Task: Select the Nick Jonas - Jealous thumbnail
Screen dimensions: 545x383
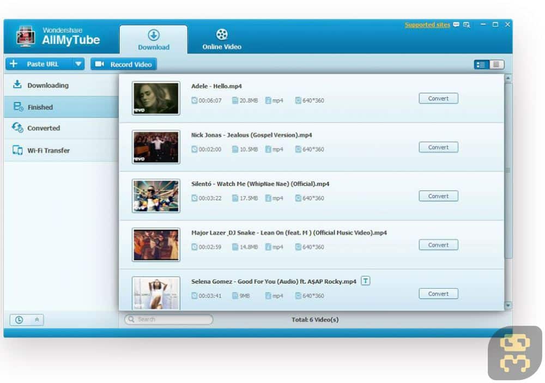Action: (156, 147)
